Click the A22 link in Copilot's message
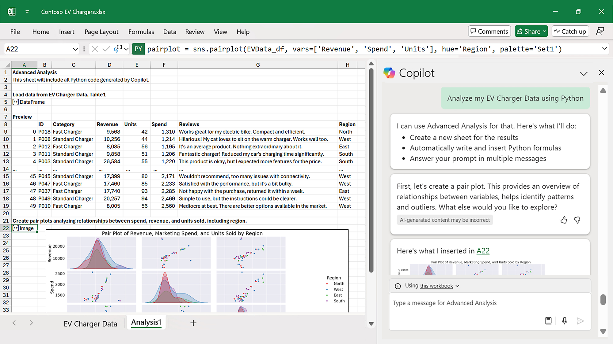Image resolution: width=613 pixels, height=344 pixels. tap(483, 251)
